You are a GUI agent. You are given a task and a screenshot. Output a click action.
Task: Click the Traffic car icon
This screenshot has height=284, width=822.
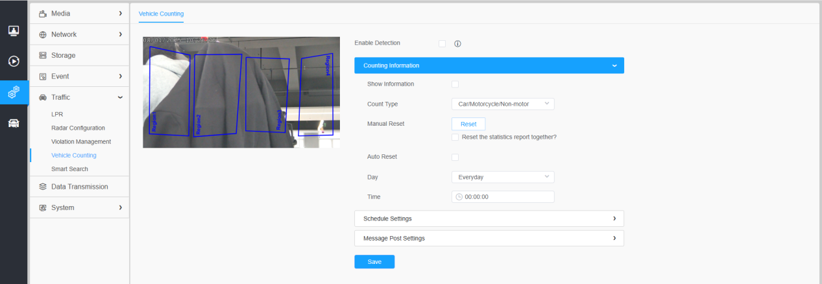tap(43, 97)
